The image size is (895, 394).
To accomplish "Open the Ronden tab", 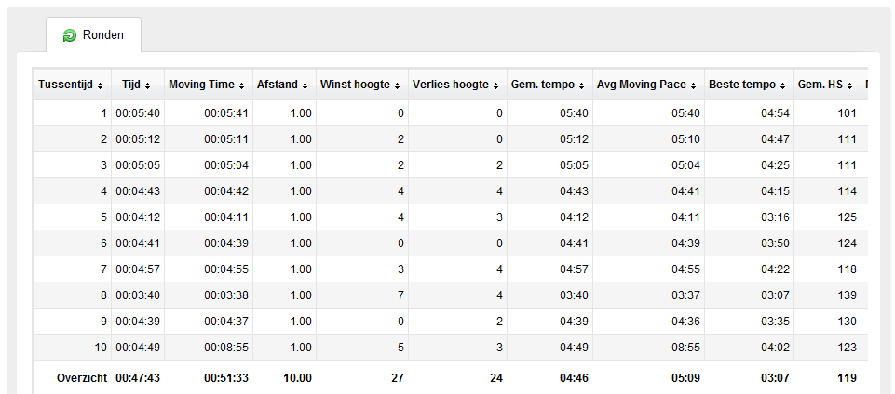I will click(94, 35).
